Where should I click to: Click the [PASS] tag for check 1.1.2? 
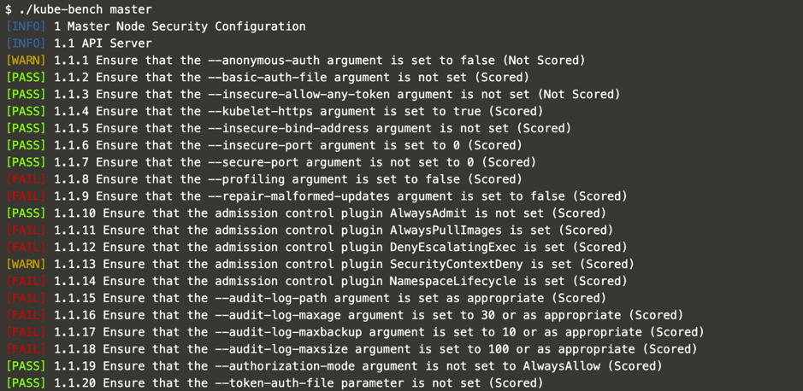[26, 78]
